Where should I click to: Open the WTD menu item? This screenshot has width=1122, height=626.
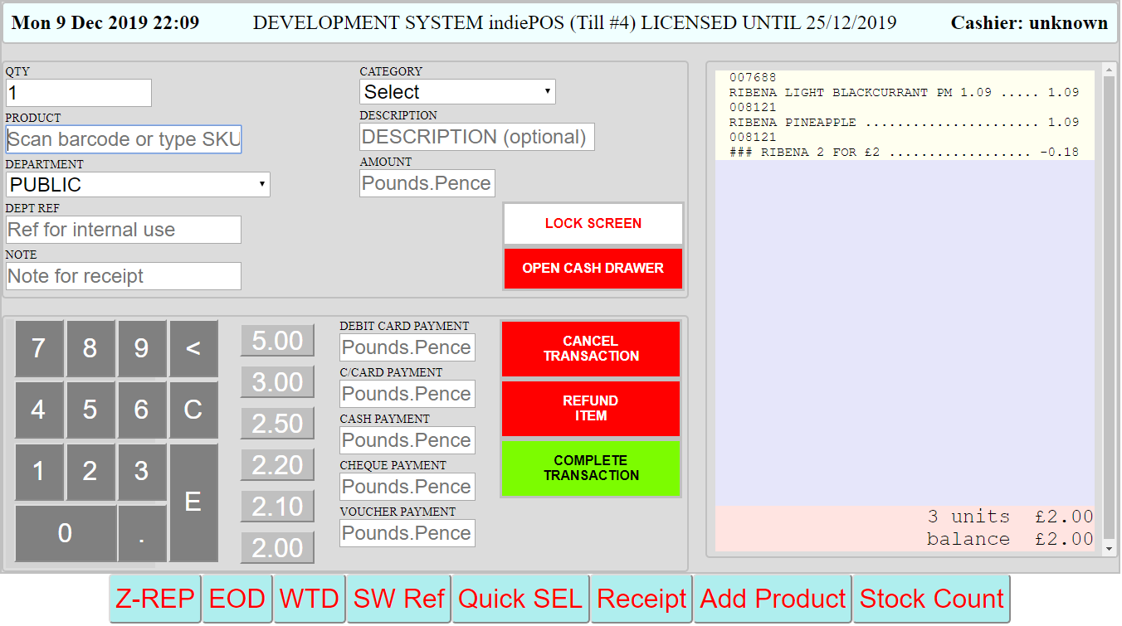[310, 599]
